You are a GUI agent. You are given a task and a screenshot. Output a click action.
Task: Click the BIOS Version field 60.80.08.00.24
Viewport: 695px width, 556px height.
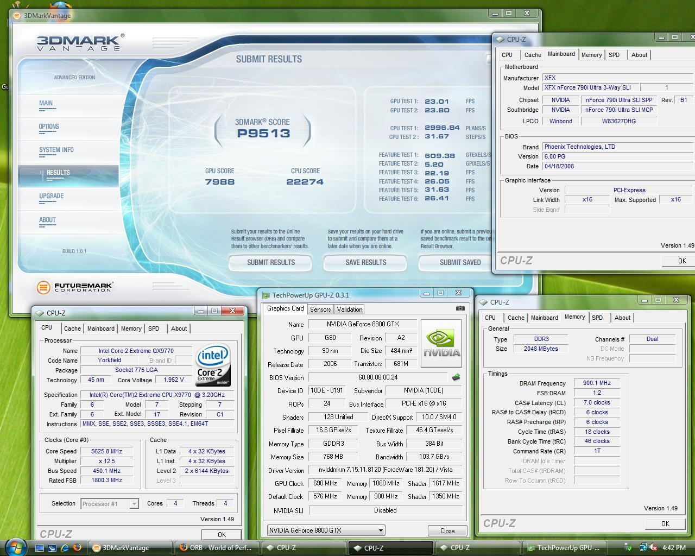[x=378, y=377]
